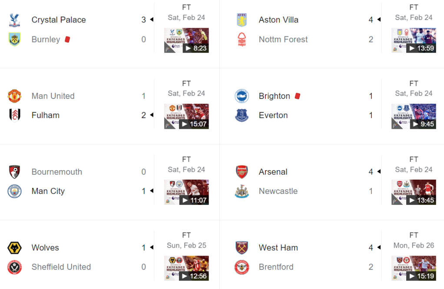Viewport: 444px width, 289px height.
Task: Click the Wolves club crest
Action: [x=14, y=248]
